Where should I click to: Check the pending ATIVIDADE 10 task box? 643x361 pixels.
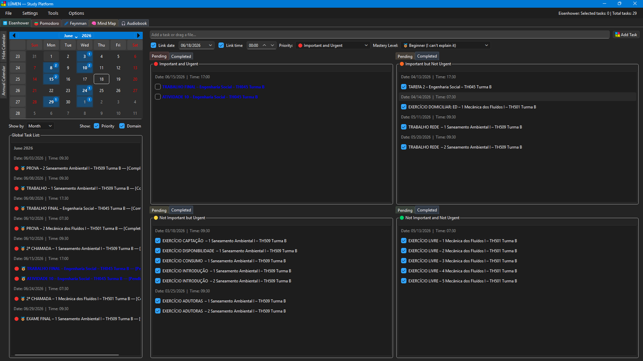point(158,97)
